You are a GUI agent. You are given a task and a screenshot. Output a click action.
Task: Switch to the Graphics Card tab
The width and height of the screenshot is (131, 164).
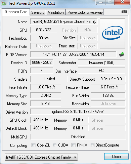16,12
